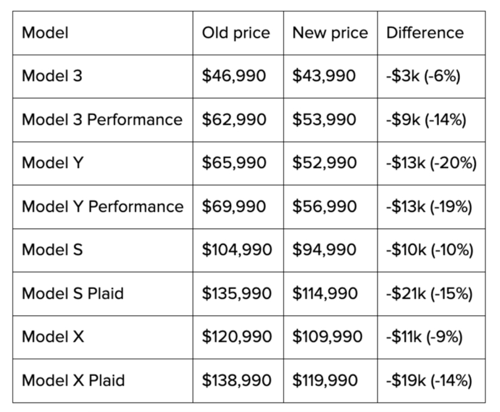Click the $53,990 new price cell

[x=324, y=119]
